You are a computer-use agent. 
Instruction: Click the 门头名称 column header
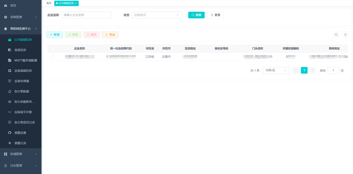click(258, 48)
